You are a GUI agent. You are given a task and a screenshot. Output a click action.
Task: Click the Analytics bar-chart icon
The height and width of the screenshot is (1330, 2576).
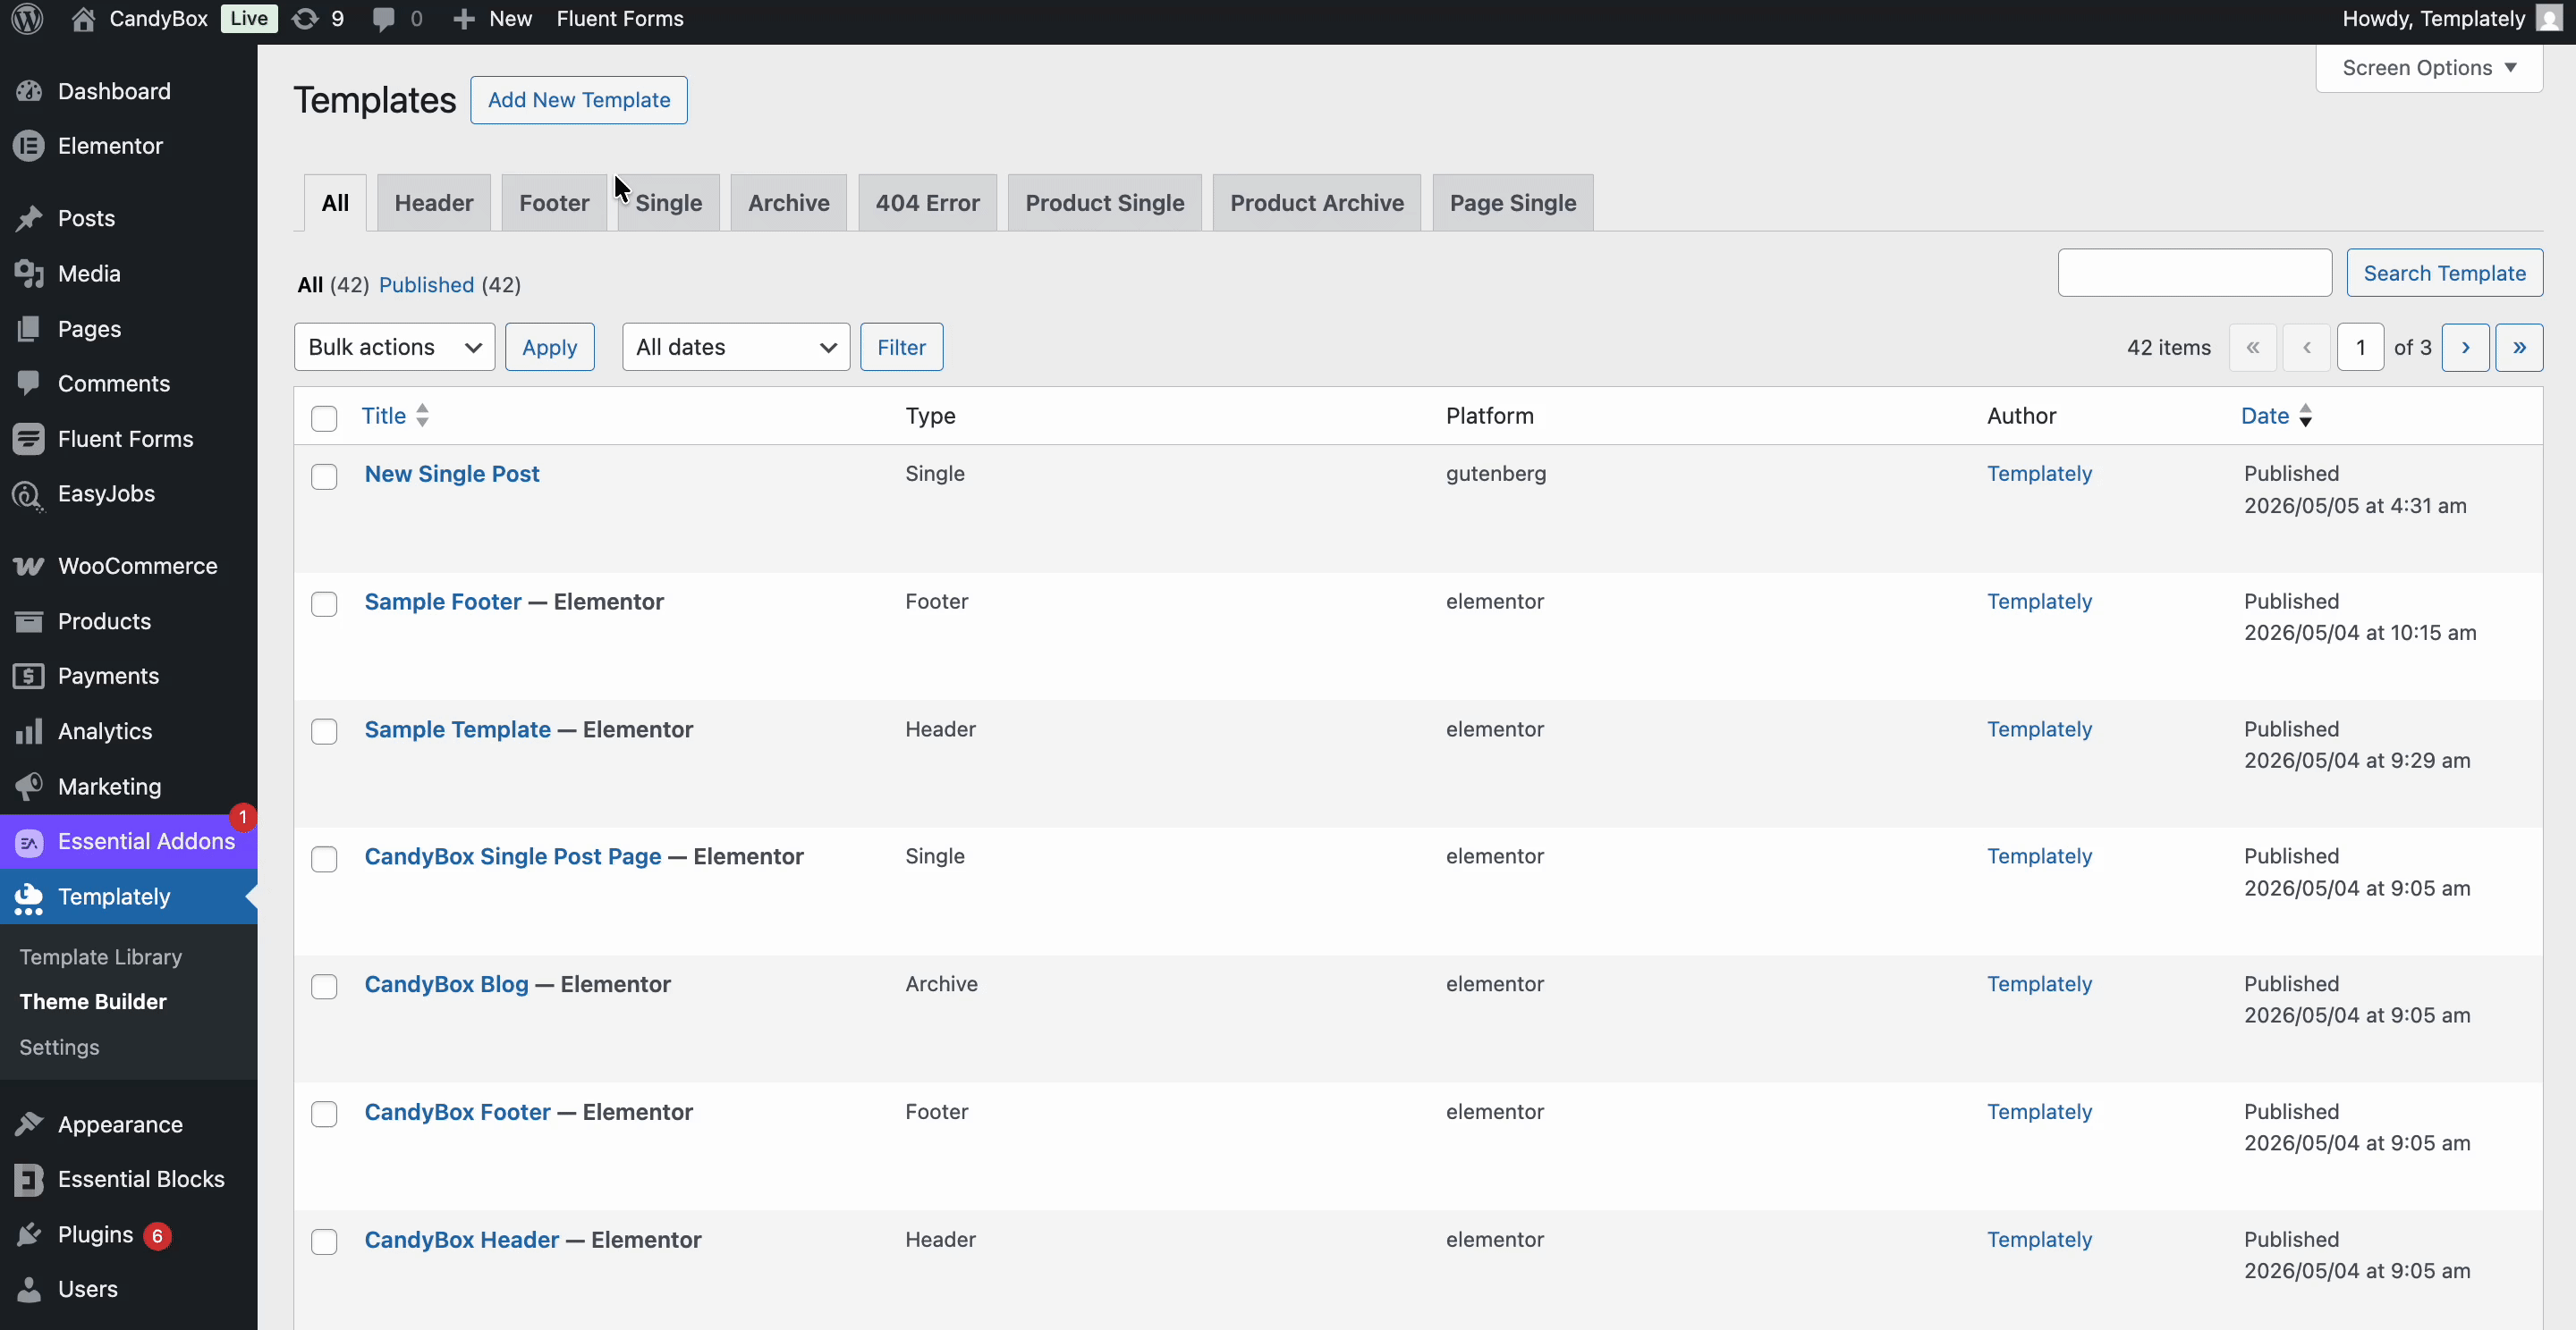tap(29, 731)
